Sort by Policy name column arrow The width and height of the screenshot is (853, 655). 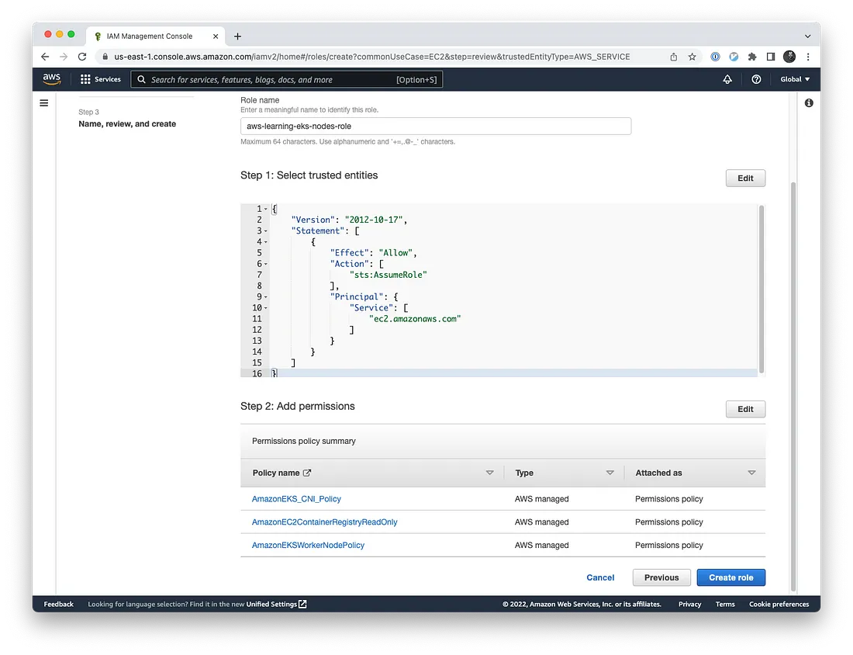489,473
